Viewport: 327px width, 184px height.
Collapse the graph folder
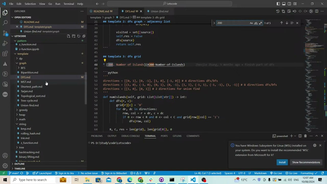tap(22, 63)
